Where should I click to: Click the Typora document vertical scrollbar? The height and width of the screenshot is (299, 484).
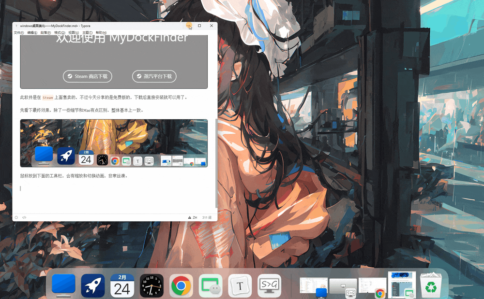click(216, 163)
